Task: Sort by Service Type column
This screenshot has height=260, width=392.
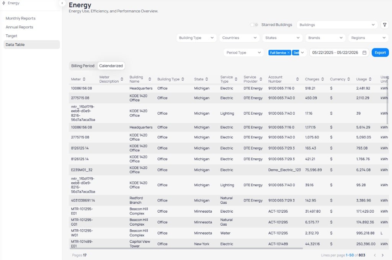Action: [x=236, y=79]
